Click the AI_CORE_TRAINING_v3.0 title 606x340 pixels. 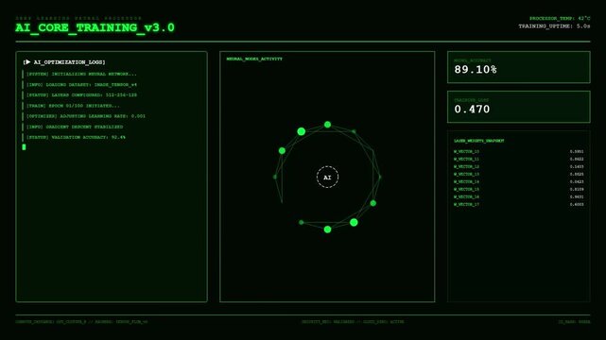95,27
